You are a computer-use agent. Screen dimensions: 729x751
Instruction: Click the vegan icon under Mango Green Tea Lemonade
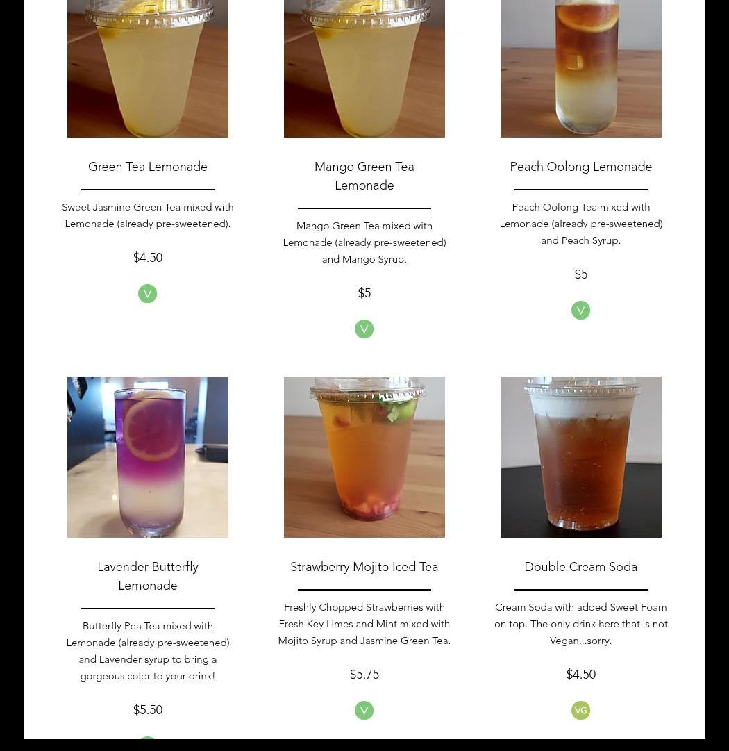pyautogui.click(x=364, y=329)
